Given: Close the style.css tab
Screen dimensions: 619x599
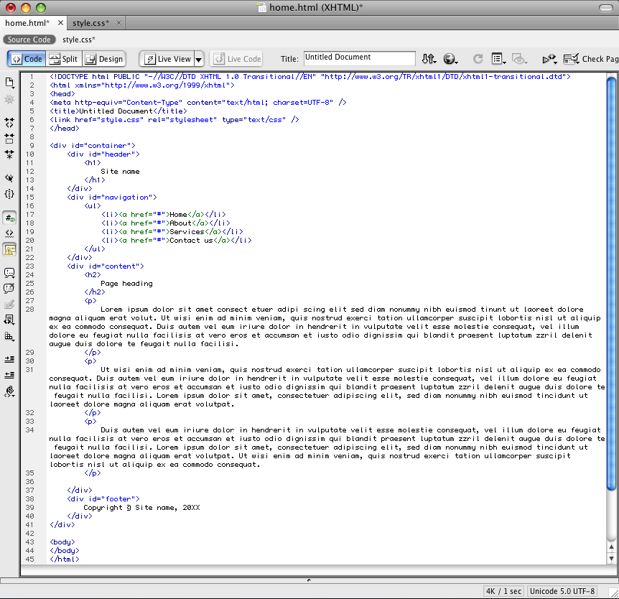Looking at the screenshot, I should 118,23.
